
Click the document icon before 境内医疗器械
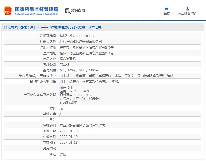click(6, 27)
